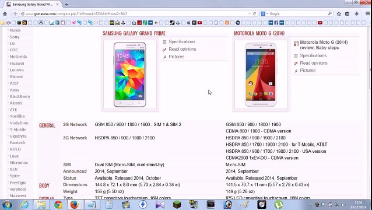The image size is (372, 210).
Task: Click the Read opinions icon under Motorola Moto G
Action: (296, 64)
